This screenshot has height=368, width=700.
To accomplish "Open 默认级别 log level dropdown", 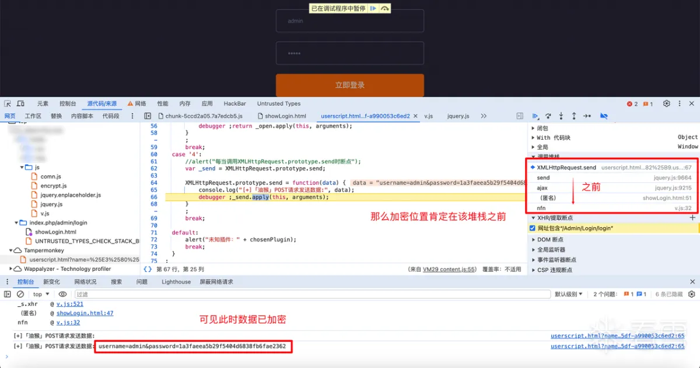I will [569, 294].
